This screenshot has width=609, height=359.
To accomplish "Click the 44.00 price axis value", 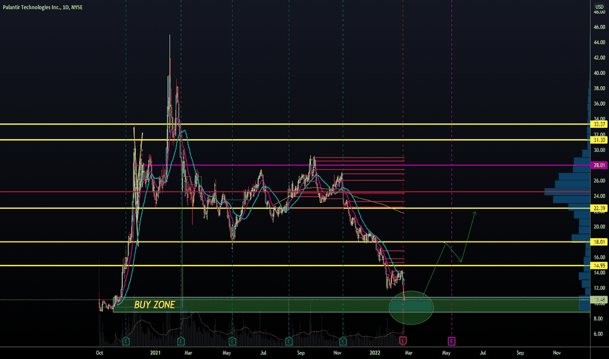I will coord(599,42).
